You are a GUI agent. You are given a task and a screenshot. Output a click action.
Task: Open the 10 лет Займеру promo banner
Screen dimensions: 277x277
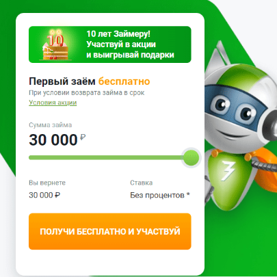pyautogui.click(x=110, y=44)
